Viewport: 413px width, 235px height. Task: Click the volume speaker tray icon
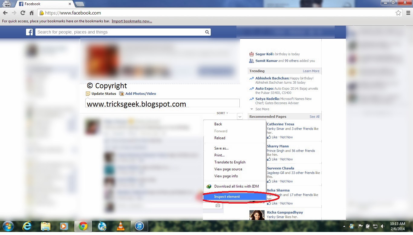click(383, 226)
